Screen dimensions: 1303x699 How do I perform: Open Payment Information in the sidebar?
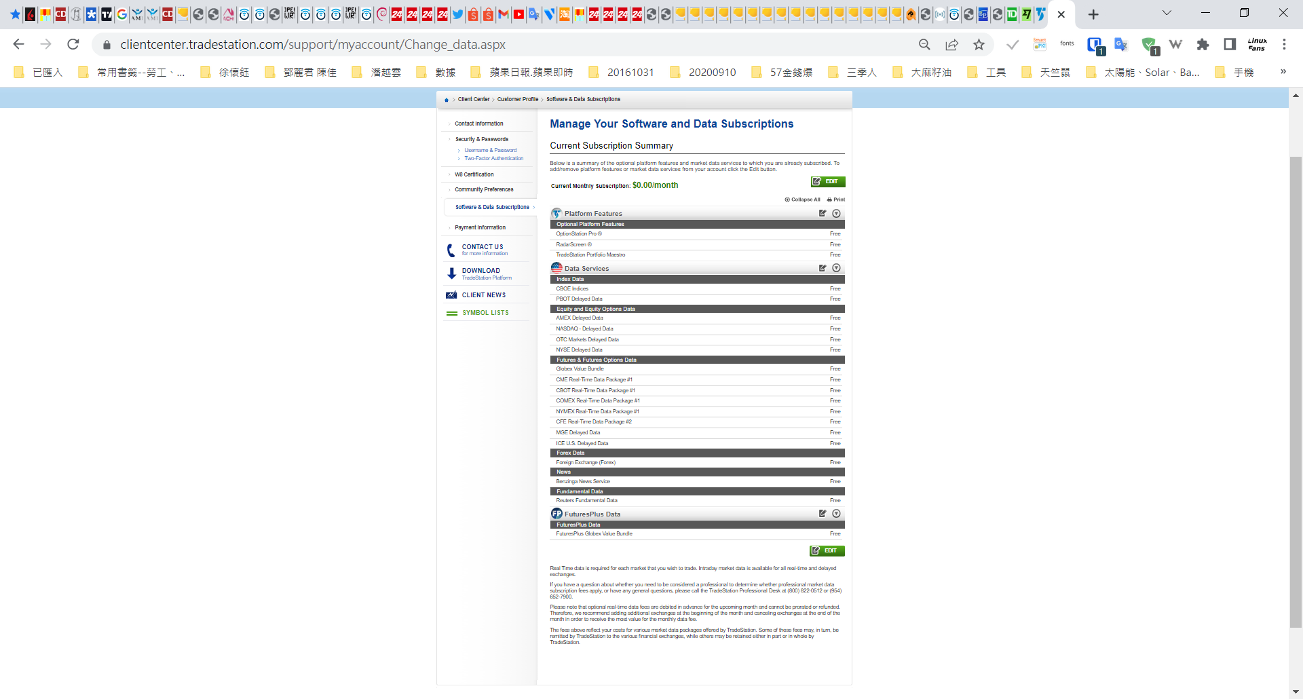(x=480, y=227)
